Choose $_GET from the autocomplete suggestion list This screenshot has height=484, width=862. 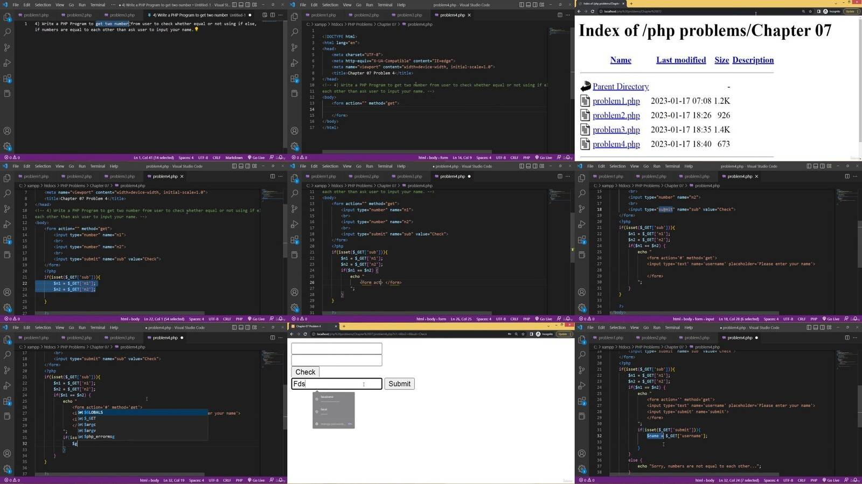pyautogui.click(x=89, y=418)
